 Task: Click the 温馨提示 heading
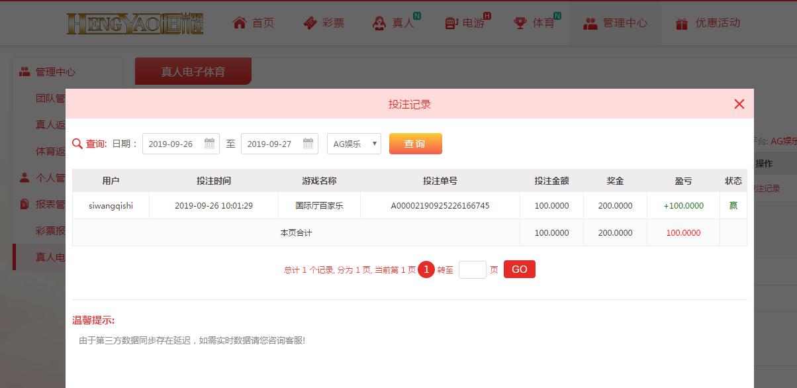[x=93, y=320]
